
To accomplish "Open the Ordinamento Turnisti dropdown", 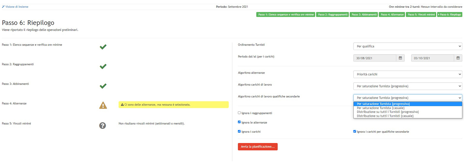I will pyautogui.click(x=407, y=46).
